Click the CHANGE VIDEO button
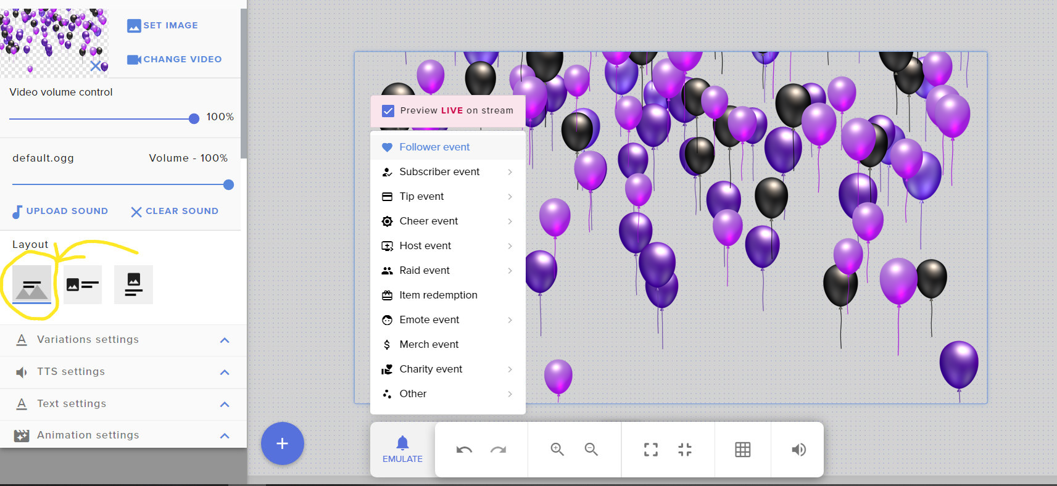The width and height of the screenshot is (1057, 486). tap(175, 59)
